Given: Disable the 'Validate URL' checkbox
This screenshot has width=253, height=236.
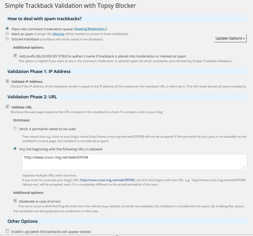Looking at the screenshot, I should (x=7, y=107).
